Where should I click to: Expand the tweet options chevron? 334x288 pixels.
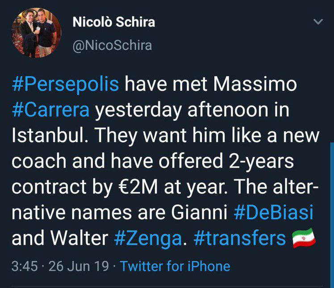pos(318,22)
